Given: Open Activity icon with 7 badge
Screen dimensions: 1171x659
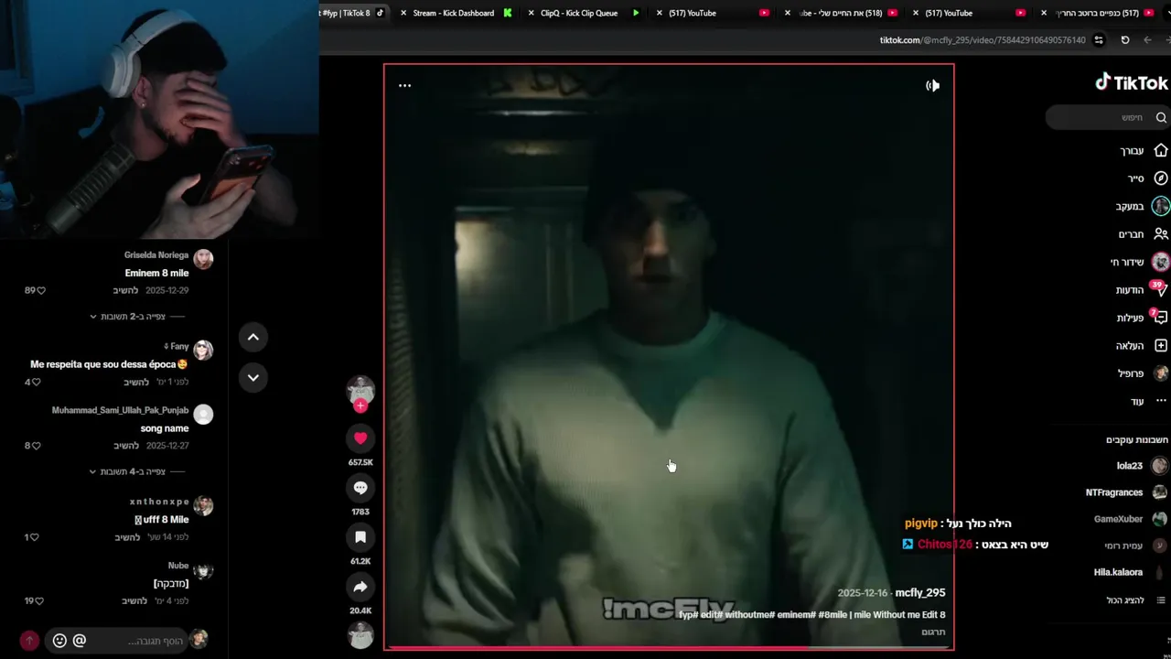Looking at the screenshot, I should pyautogui.click(x=1160, y=318).
